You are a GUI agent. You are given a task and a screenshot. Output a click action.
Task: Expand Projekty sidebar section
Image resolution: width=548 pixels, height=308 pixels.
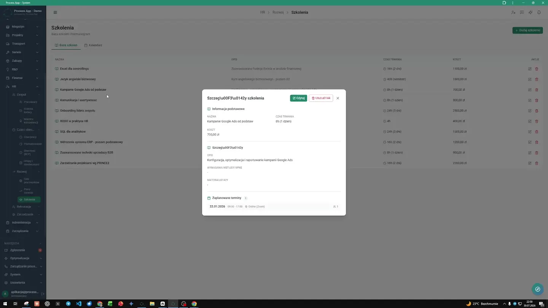tap(22, 35)
